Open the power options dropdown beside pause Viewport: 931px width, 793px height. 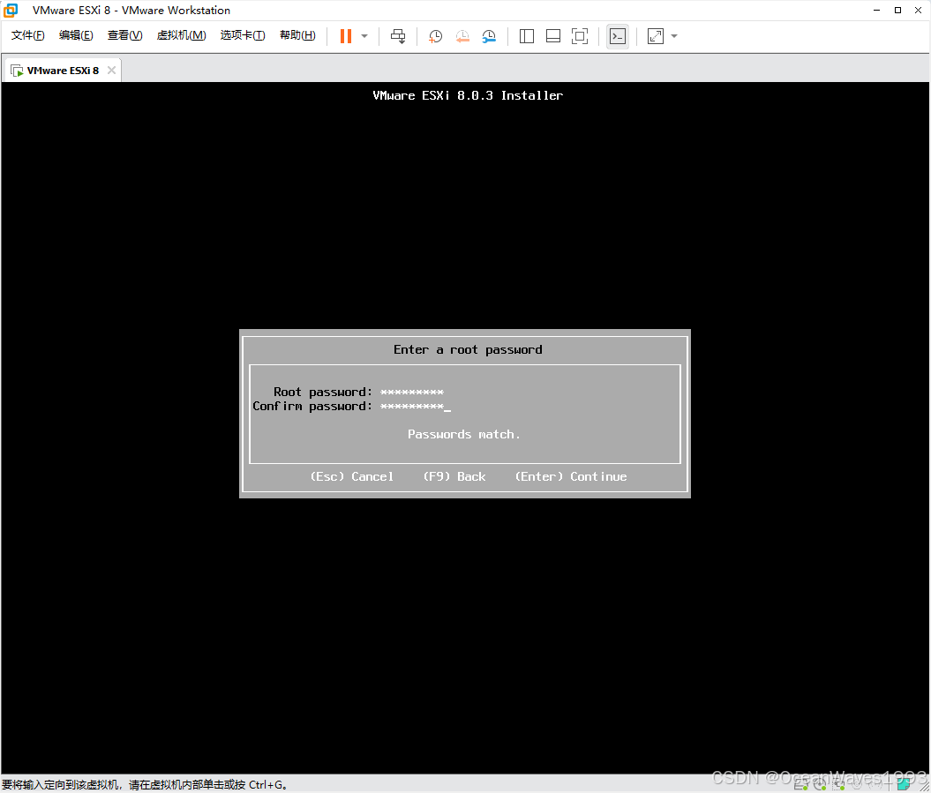(x=364, y=36)
